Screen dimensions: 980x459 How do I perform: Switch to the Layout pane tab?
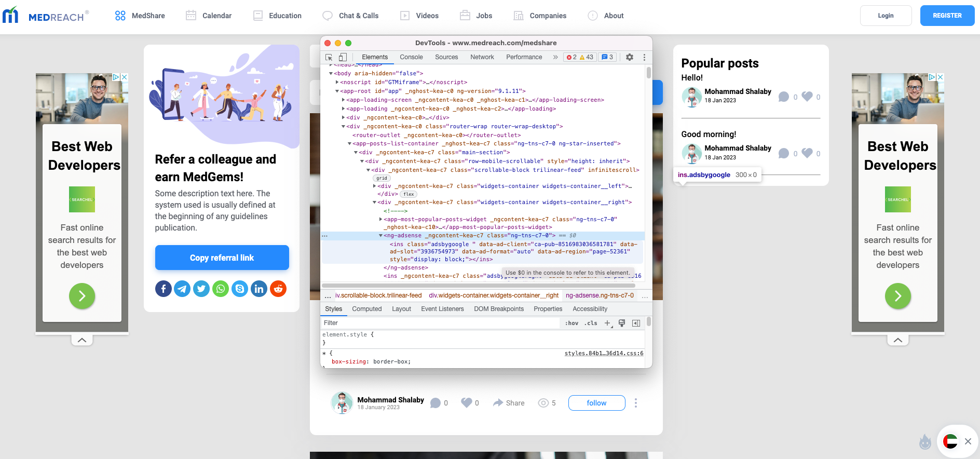coord(401,309)
